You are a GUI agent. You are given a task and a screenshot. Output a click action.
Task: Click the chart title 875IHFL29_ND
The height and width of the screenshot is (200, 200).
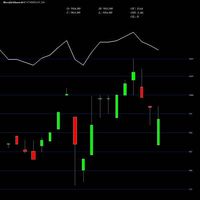pos(36,2)
